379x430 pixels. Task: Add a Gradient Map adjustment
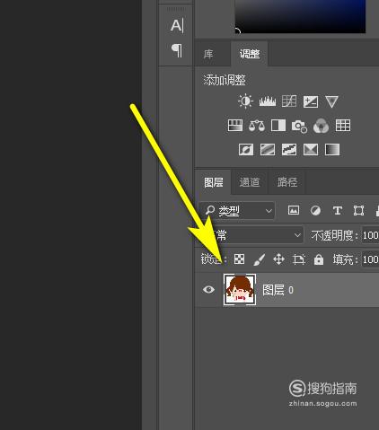[x=332, y=150]
